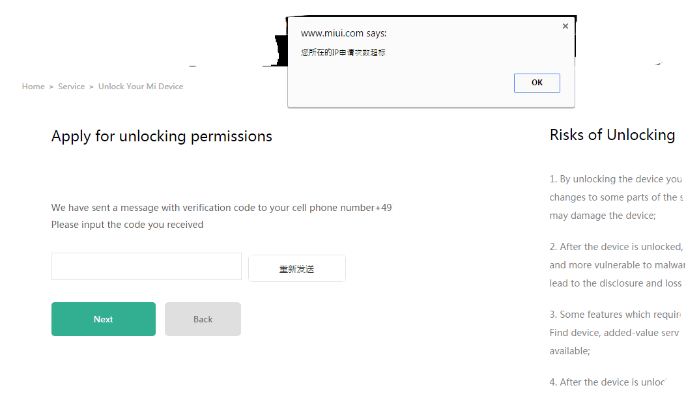Click the separator arrow between Home and Service
This screenshot has height=394, width=686.
tap(51, 87)
